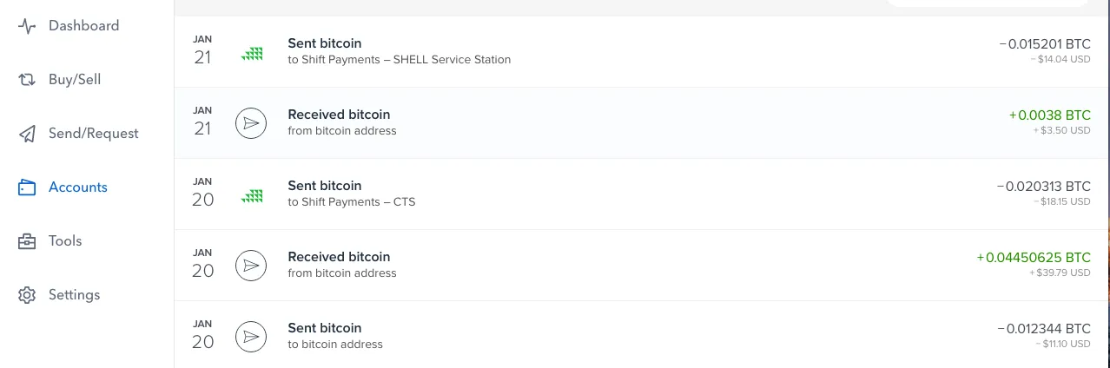Open the −0.020313 BTC transaction details

(642, 194)
